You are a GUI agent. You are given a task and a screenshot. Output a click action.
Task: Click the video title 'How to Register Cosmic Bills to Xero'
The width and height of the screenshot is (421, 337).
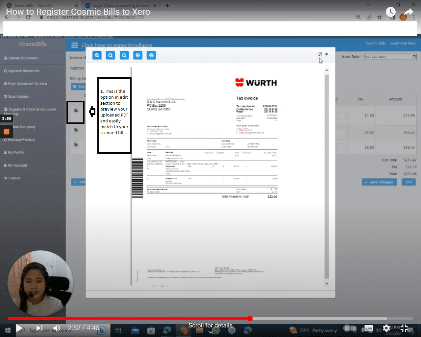pyautogui.click(x=78, y=12)
